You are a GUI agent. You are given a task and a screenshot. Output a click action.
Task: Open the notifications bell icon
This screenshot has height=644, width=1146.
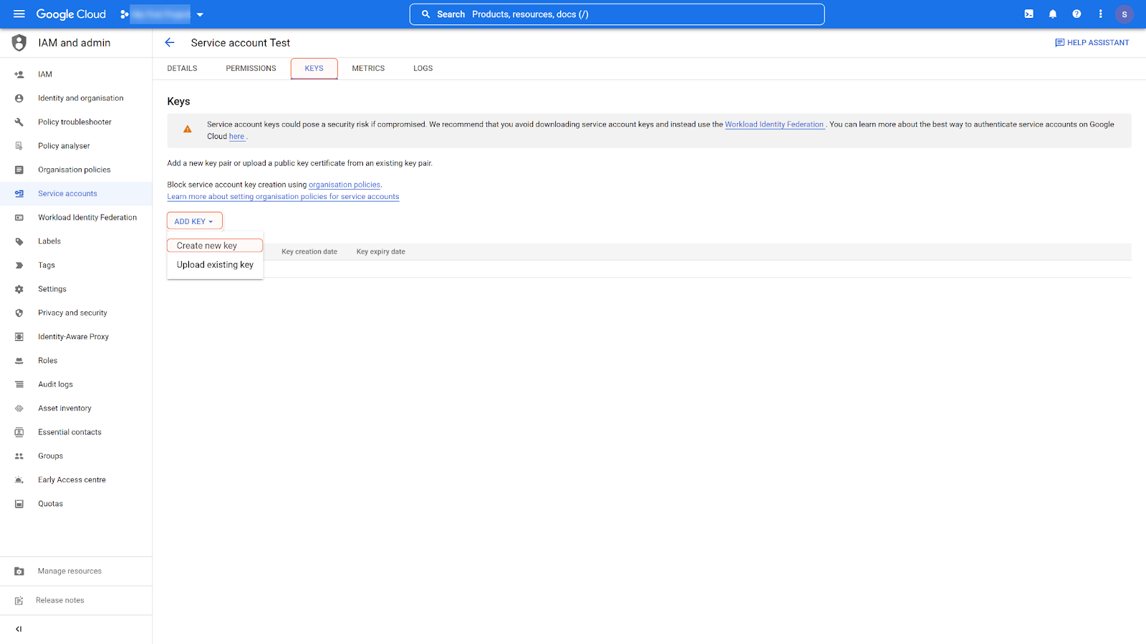(x=1052, y=14)
